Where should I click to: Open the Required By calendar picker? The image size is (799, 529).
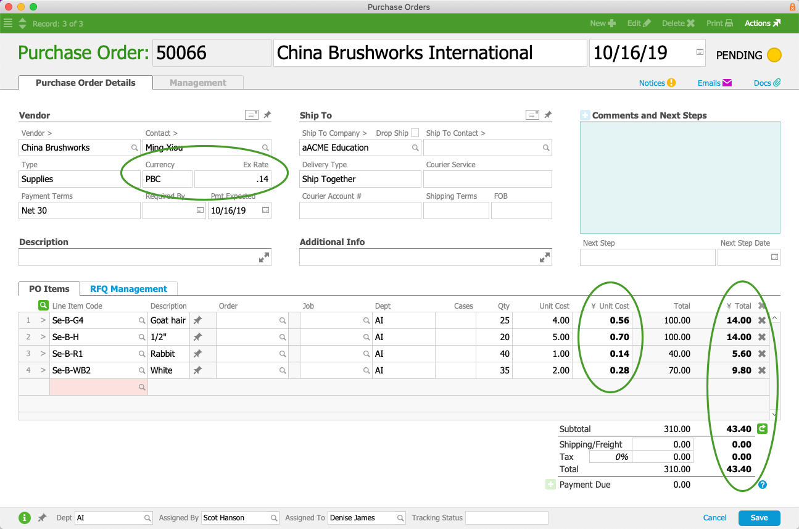pyautogui.click(x=200, y=210)
